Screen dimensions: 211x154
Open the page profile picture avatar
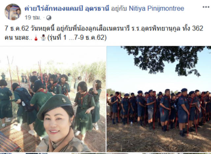point(13,12)
